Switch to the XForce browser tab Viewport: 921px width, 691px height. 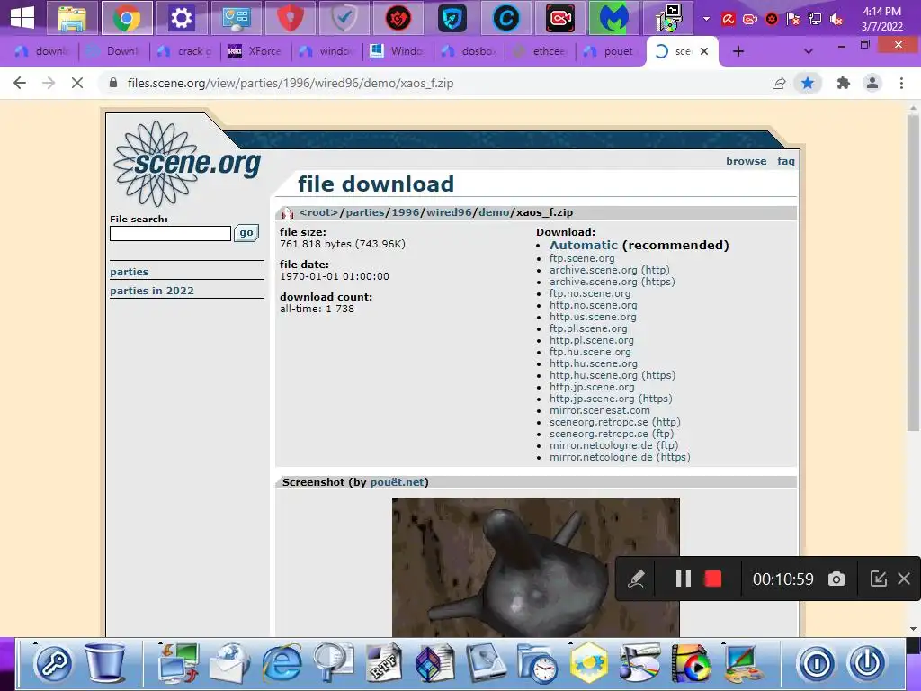point(255,51)
